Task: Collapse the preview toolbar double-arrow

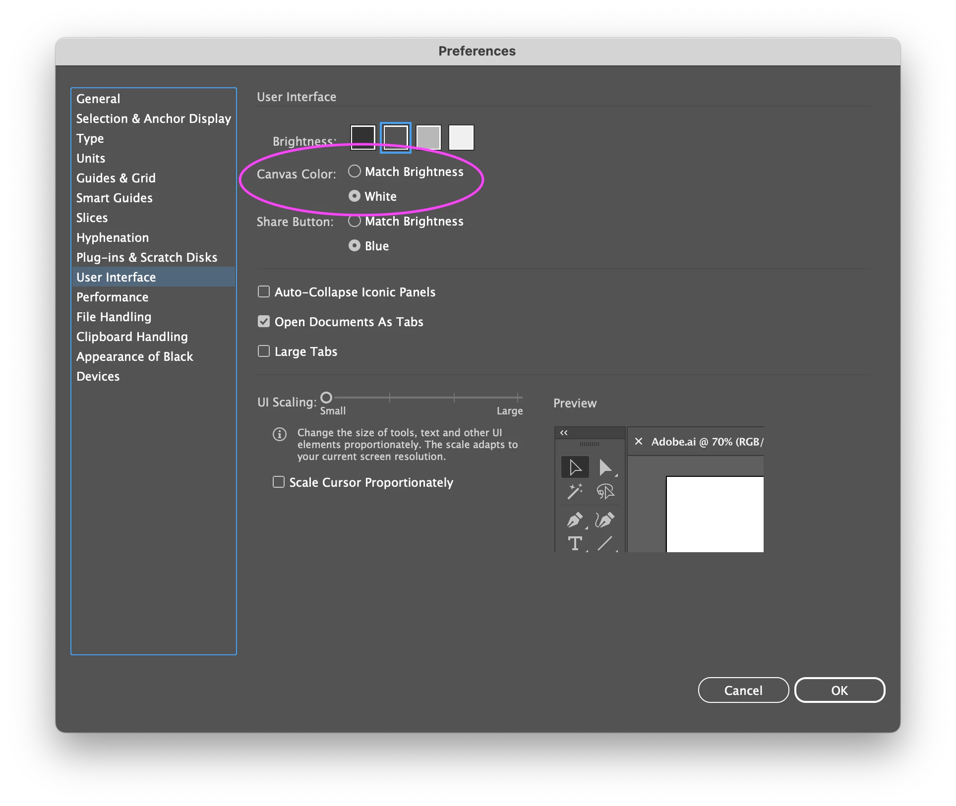Action: (564, 433)
